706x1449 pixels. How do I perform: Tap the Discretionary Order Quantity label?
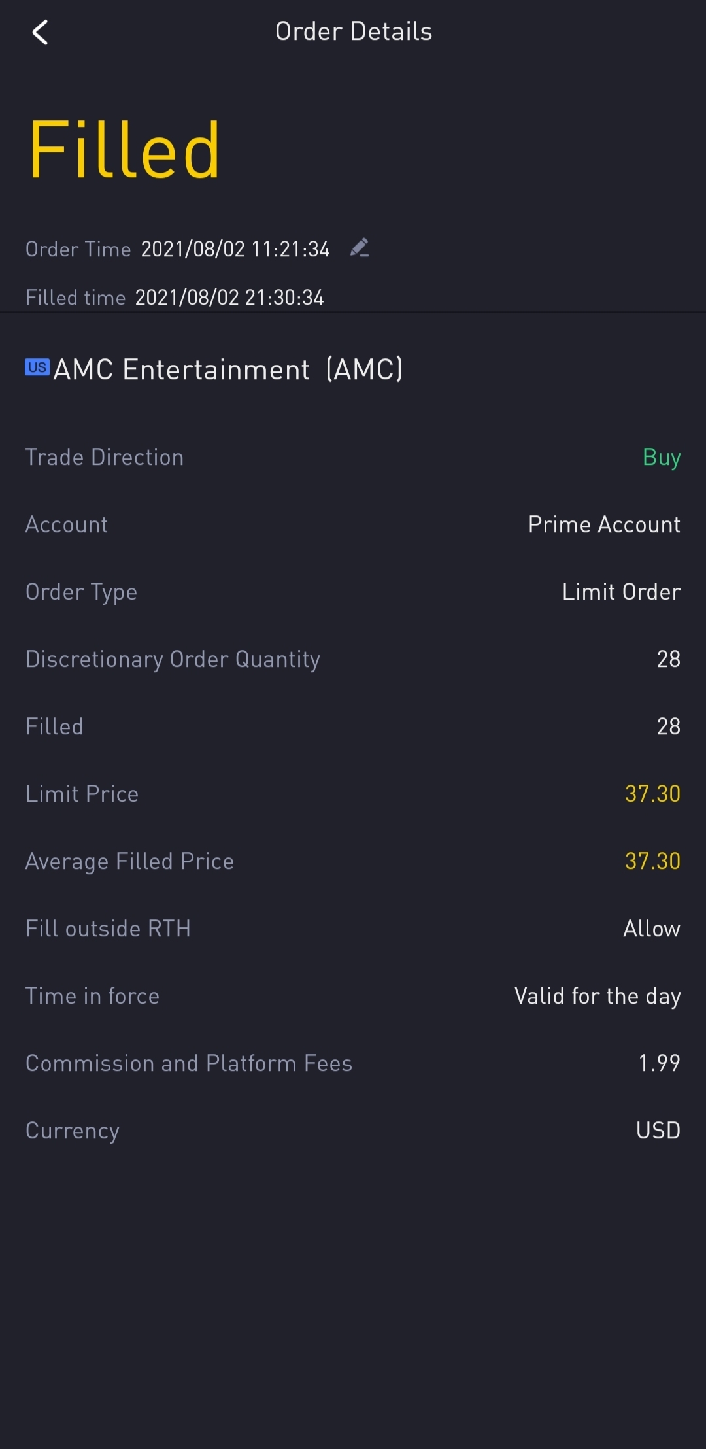(173, 659)
